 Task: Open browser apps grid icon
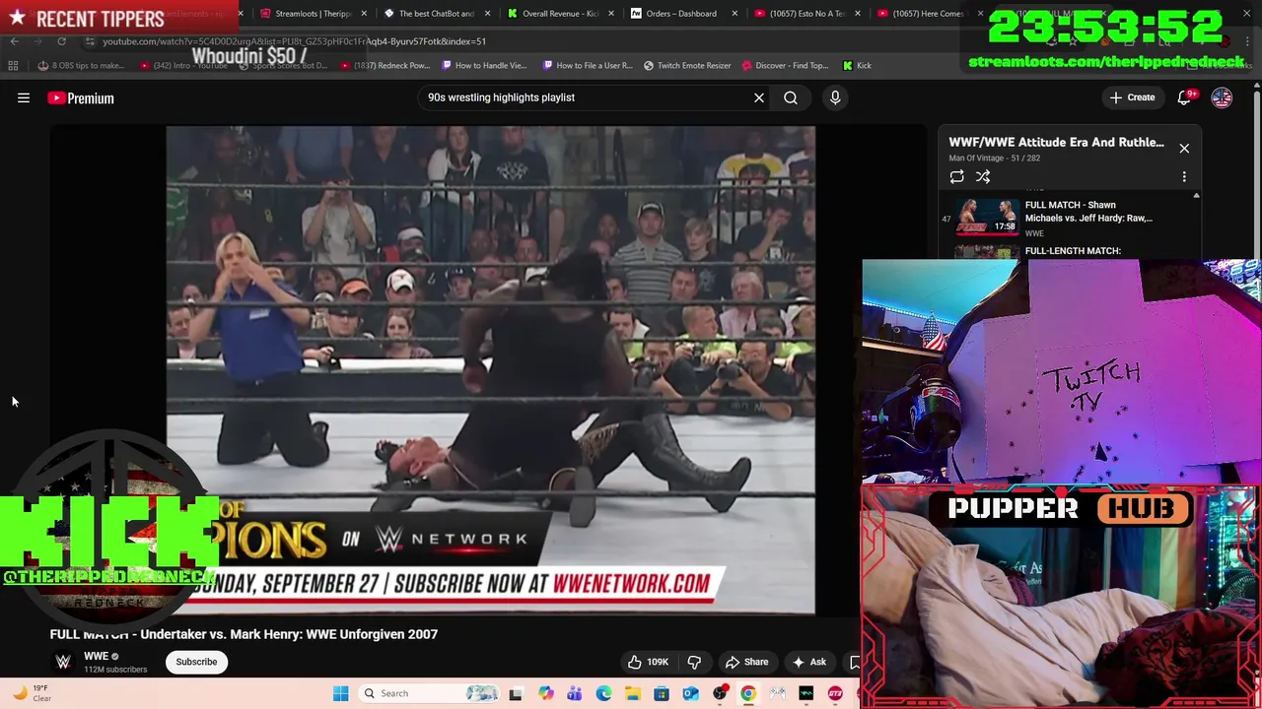coord(13,65)
